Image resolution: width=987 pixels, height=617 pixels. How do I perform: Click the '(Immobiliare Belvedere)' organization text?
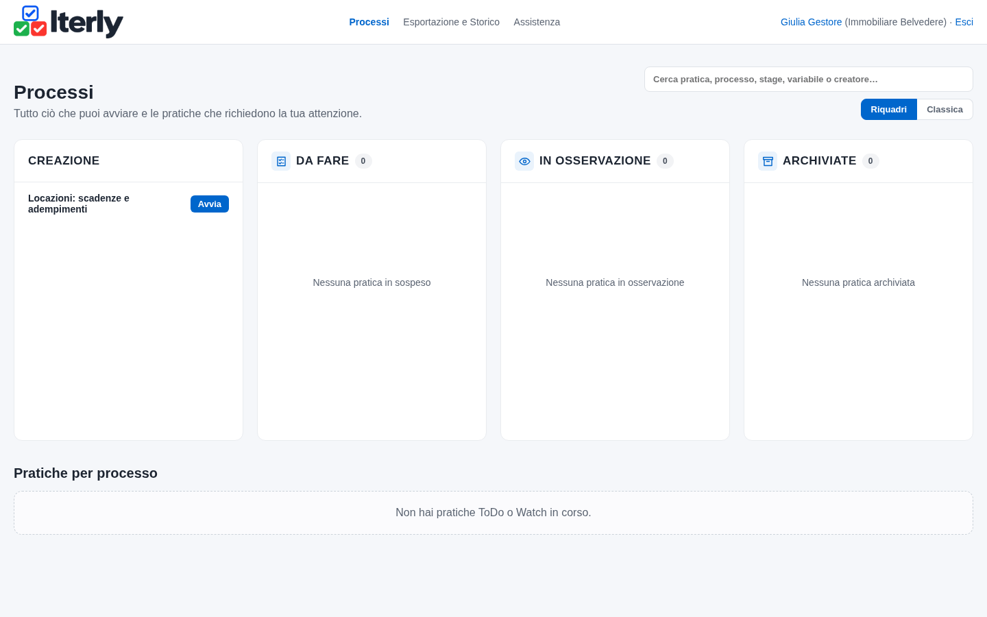pyautogui.click(x=896, y=22)
